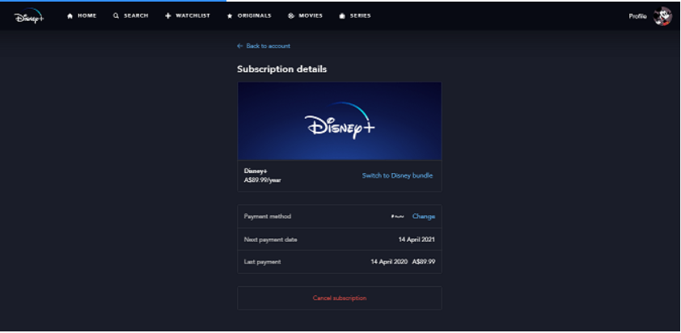Click the Movies film reel icon
Viewport: 681px width, 333px height.
click(x=291, y=16)
